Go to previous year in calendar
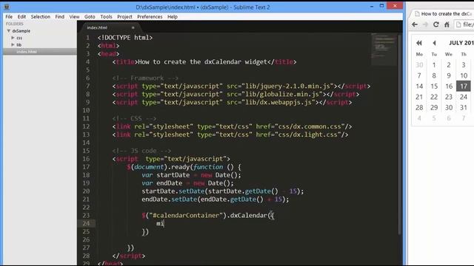 [419, 43]
